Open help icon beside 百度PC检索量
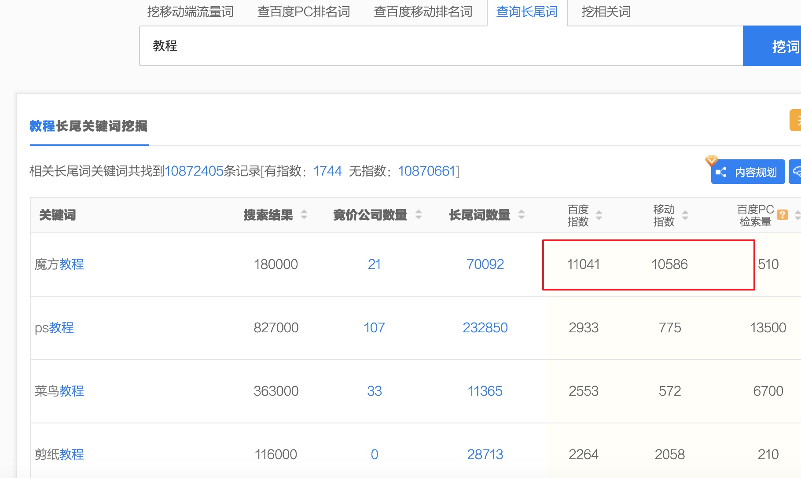This screenshot has height=478, width=801. pyautogui.click(x=783, y=215)
